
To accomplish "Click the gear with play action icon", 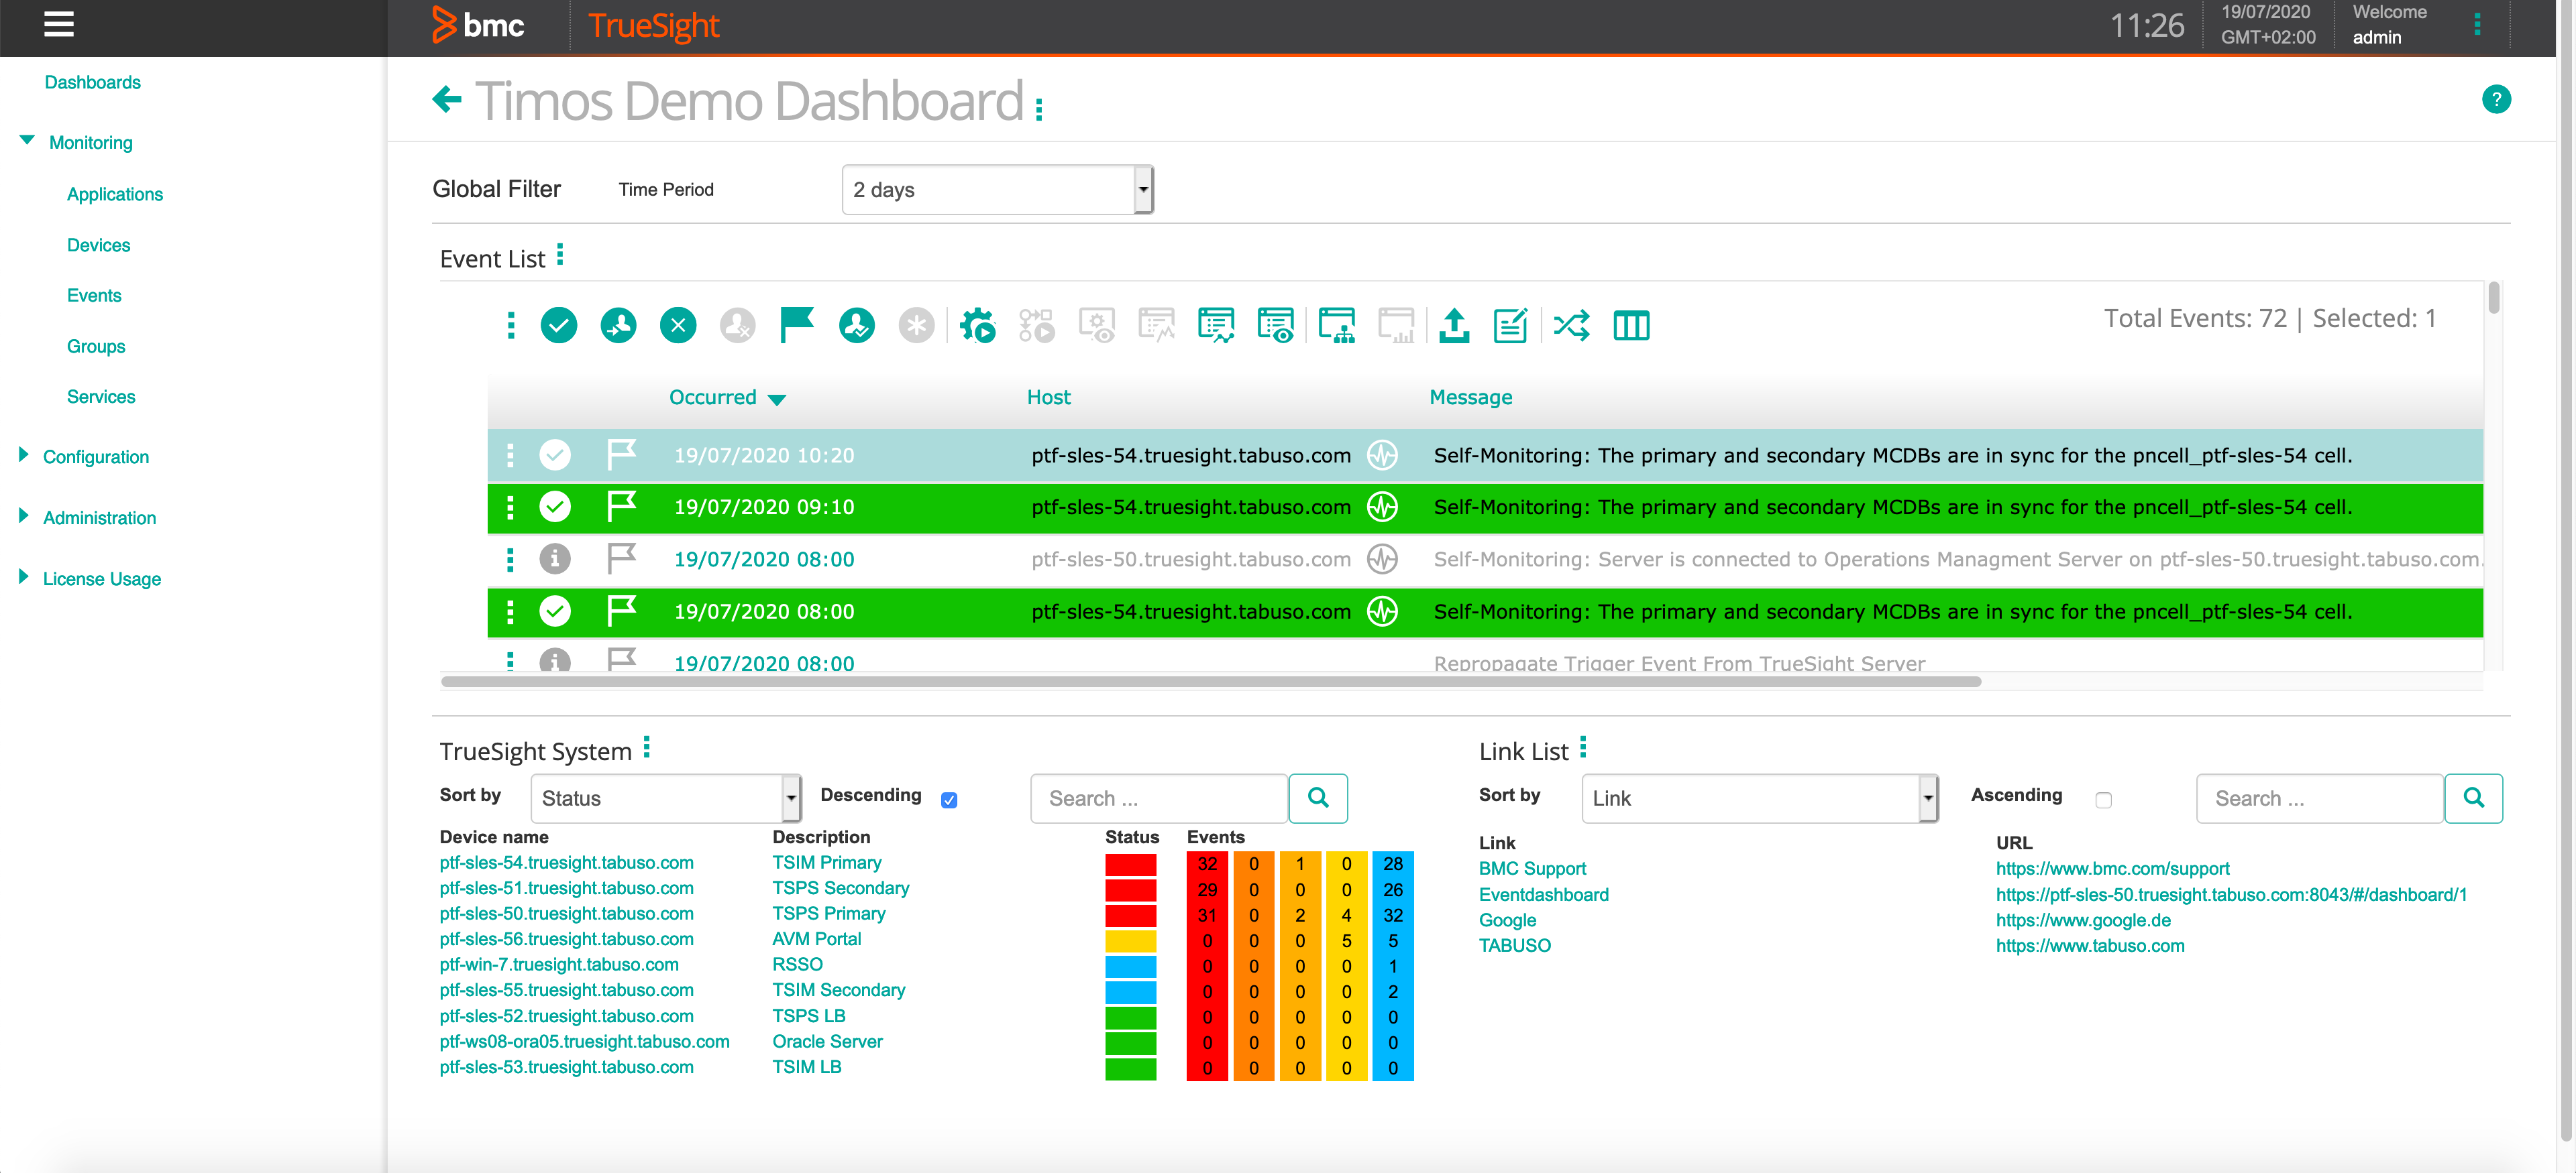I will [977, 324].
